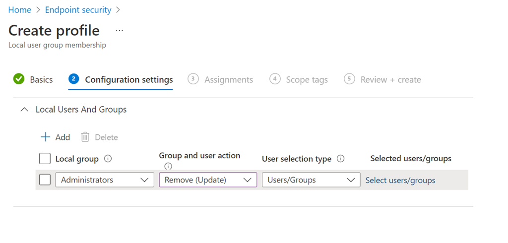Go to Endpoint security breadcrumb
This screenshot has height=243, width=508.
click(x=78, y=10)
